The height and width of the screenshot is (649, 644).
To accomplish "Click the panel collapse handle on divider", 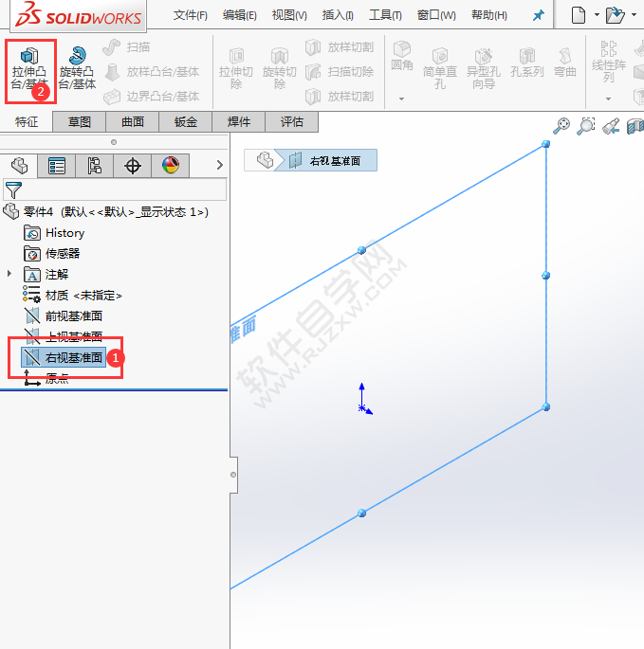I will point(233,475).
